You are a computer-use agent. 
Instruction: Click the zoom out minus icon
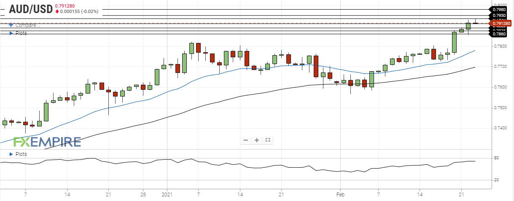click(x=246, y=140)
